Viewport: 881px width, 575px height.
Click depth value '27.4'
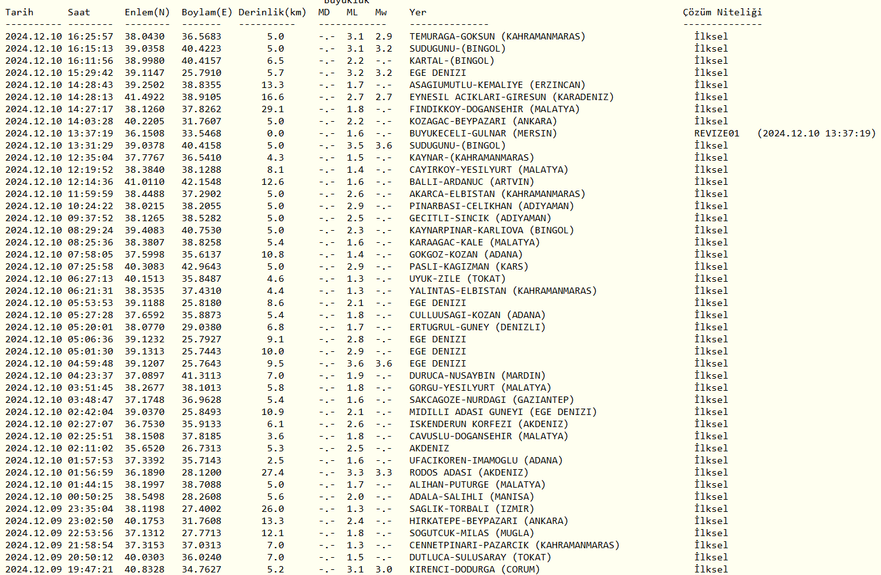pyautogui.click(x=273, y=472)
